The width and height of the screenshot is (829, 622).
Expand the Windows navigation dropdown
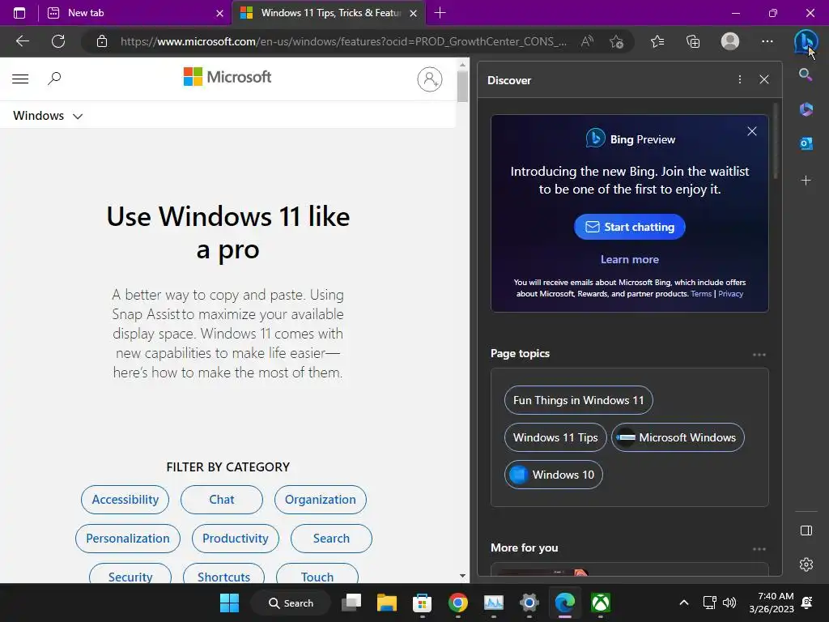point(48,115)
